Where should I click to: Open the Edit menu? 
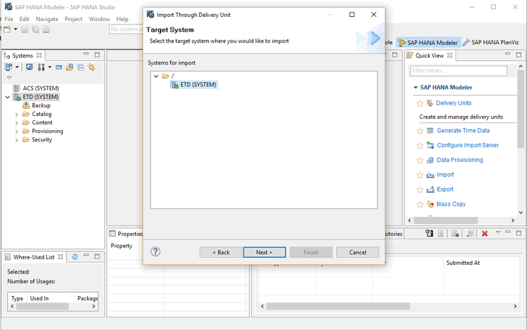point(24,19)
